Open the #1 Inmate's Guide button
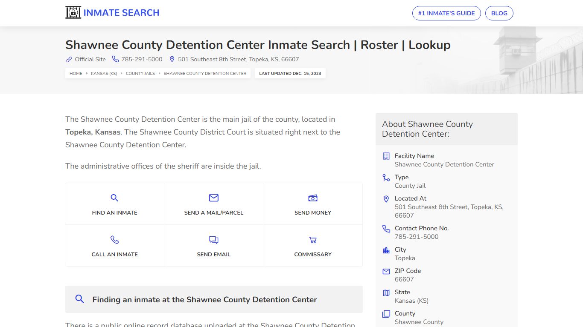 [446, 13]
